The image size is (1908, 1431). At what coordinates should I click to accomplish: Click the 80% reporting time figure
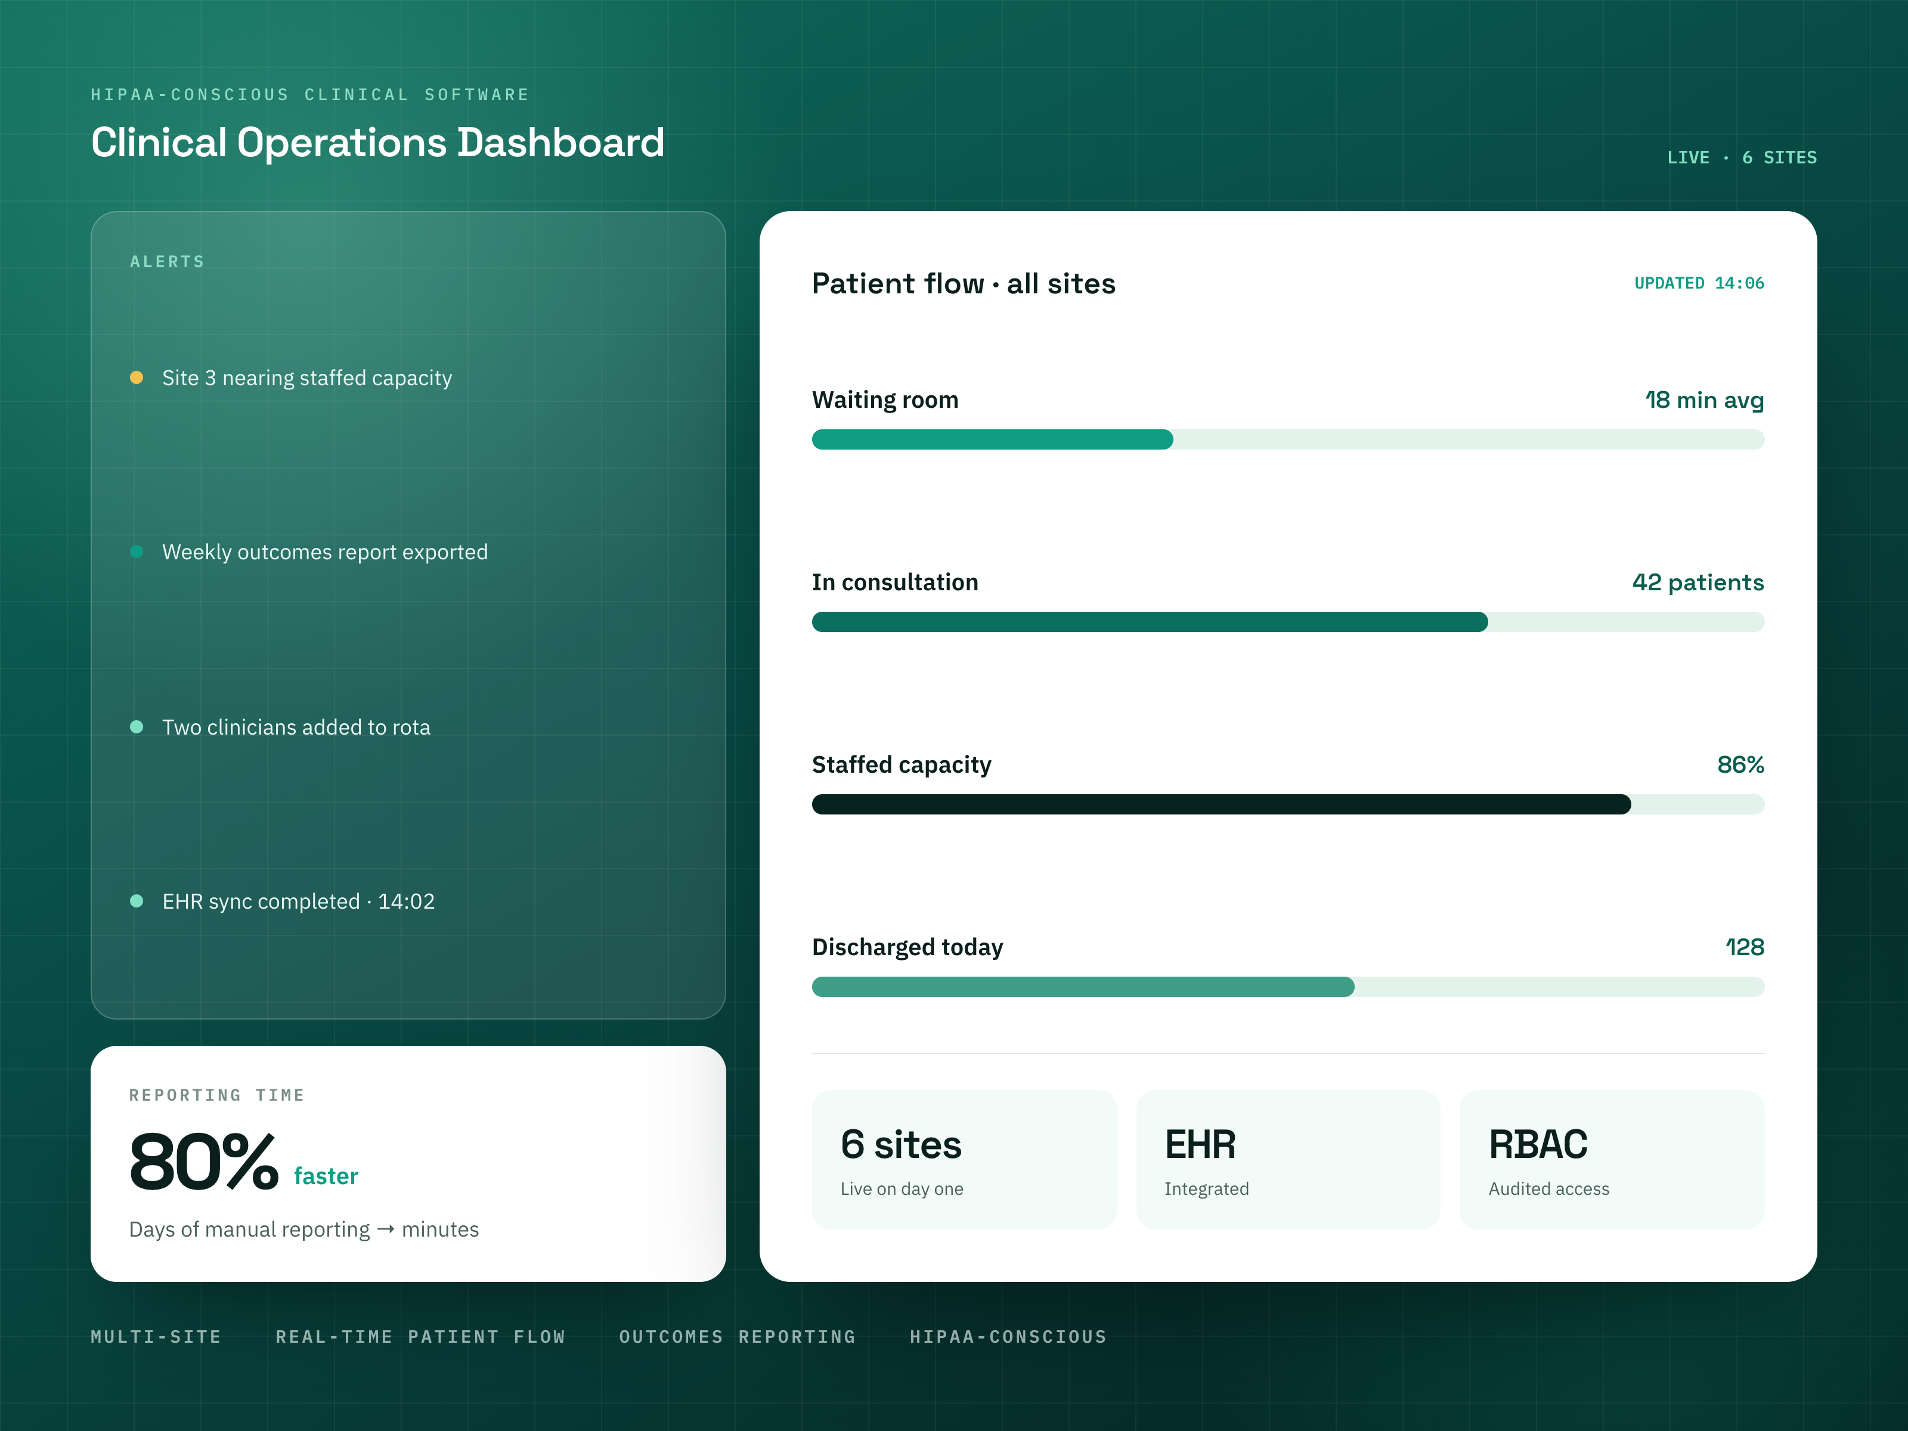(x=203, y=1162)
